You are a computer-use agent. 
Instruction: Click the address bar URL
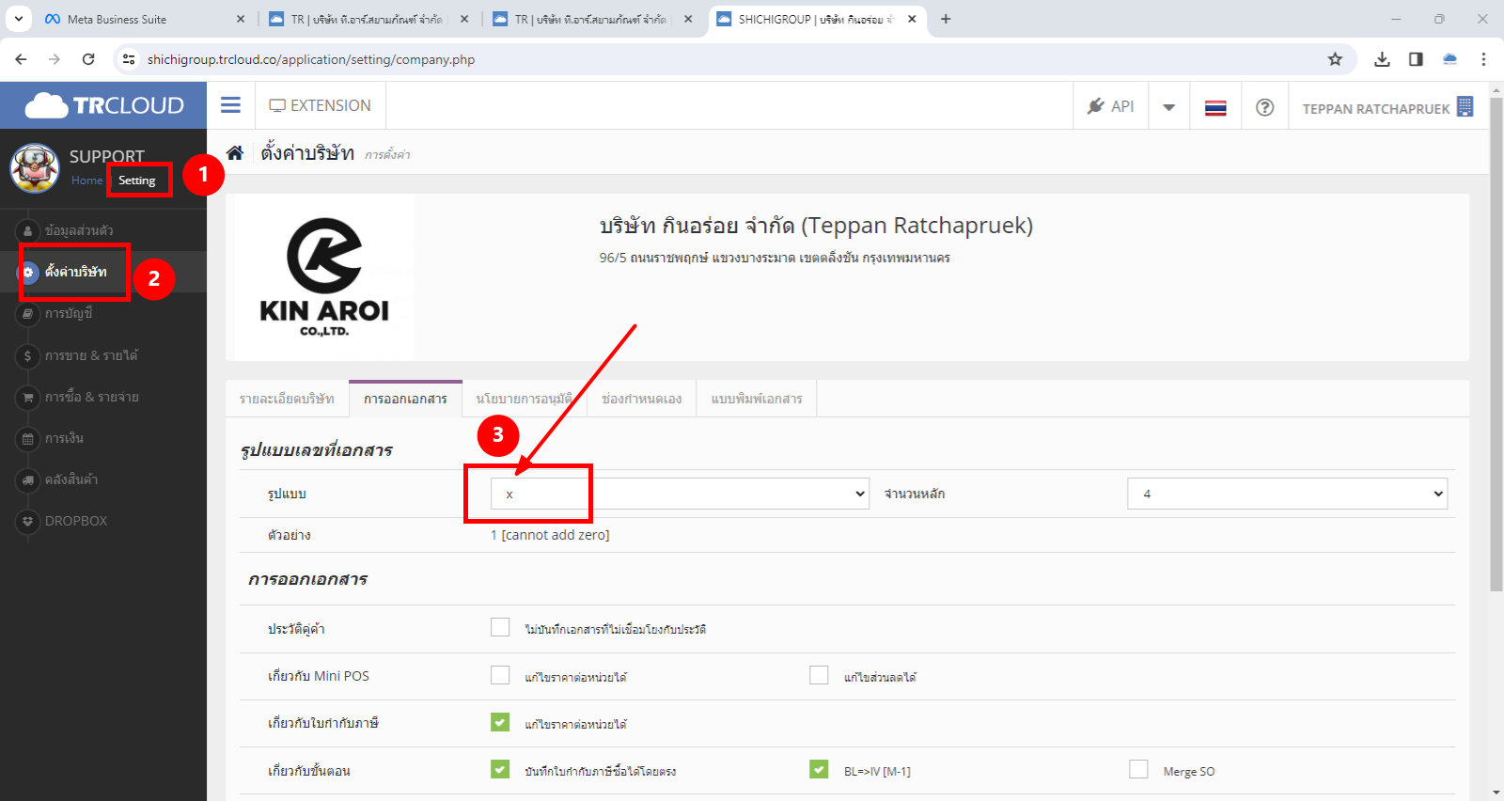[311, 59]
